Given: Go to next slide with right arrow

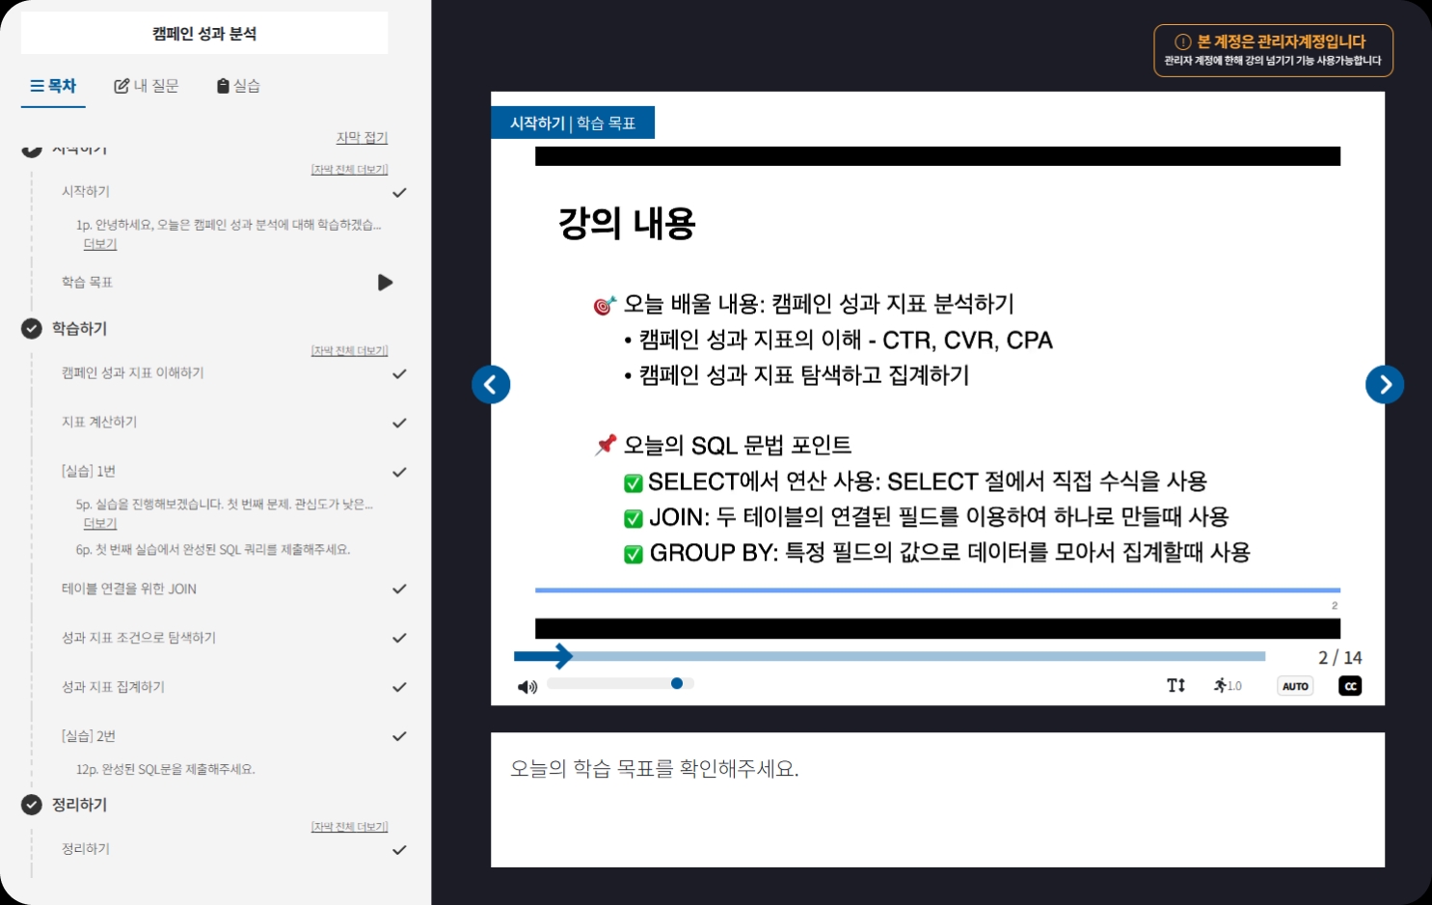Looking at the screenshot, I should [1385, 385].
